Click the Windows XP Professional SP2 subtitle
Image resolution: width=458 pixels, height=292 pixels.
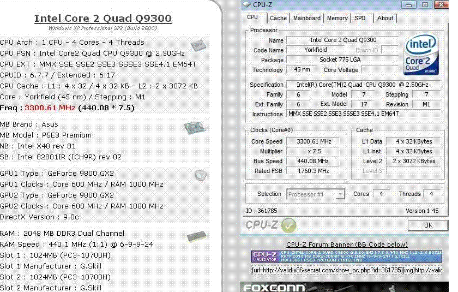[103, 28]
